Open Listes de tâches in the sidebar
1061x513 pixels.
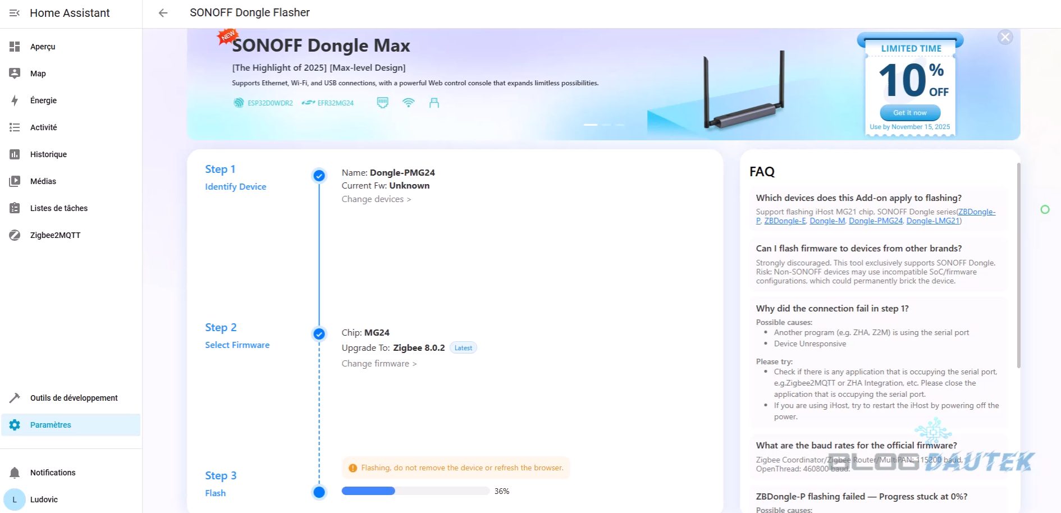point(58,208)
